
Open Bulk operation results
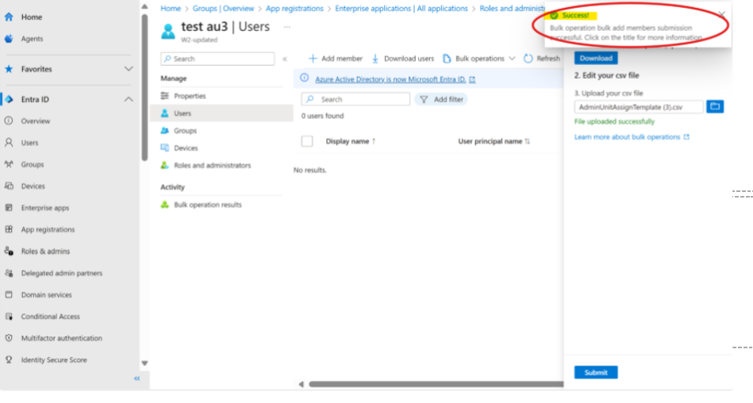(207, 205)
